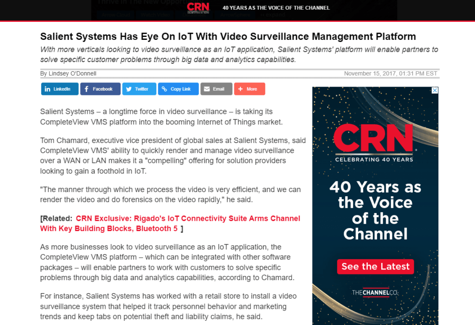Viewport: 475px width, 325px height.
Task: Click the More sharing options button
Action: (250, 89)
